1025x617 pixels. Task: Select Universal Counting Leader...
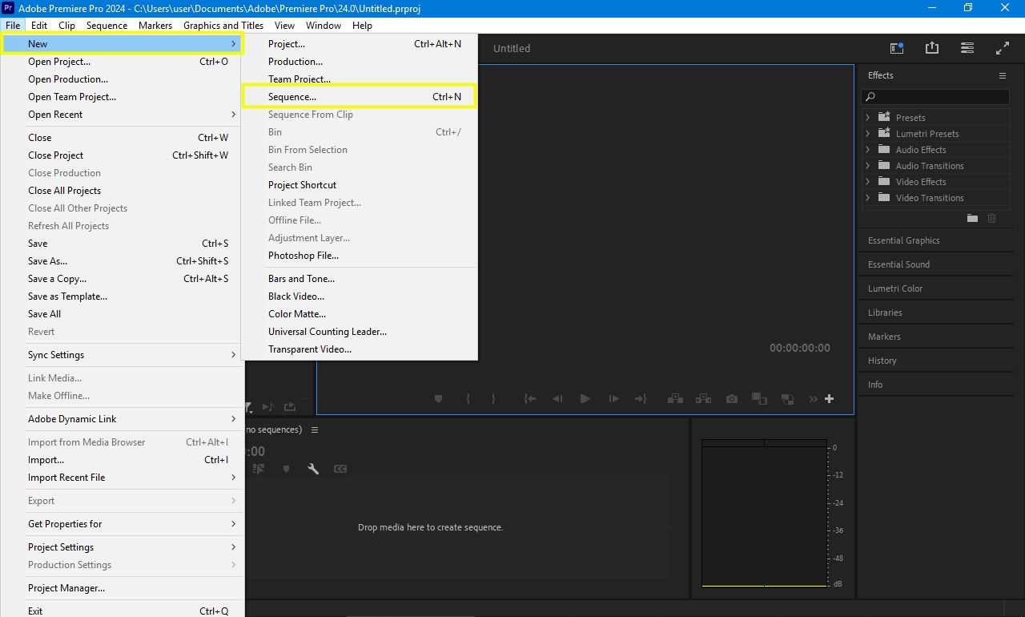point(360,332)
